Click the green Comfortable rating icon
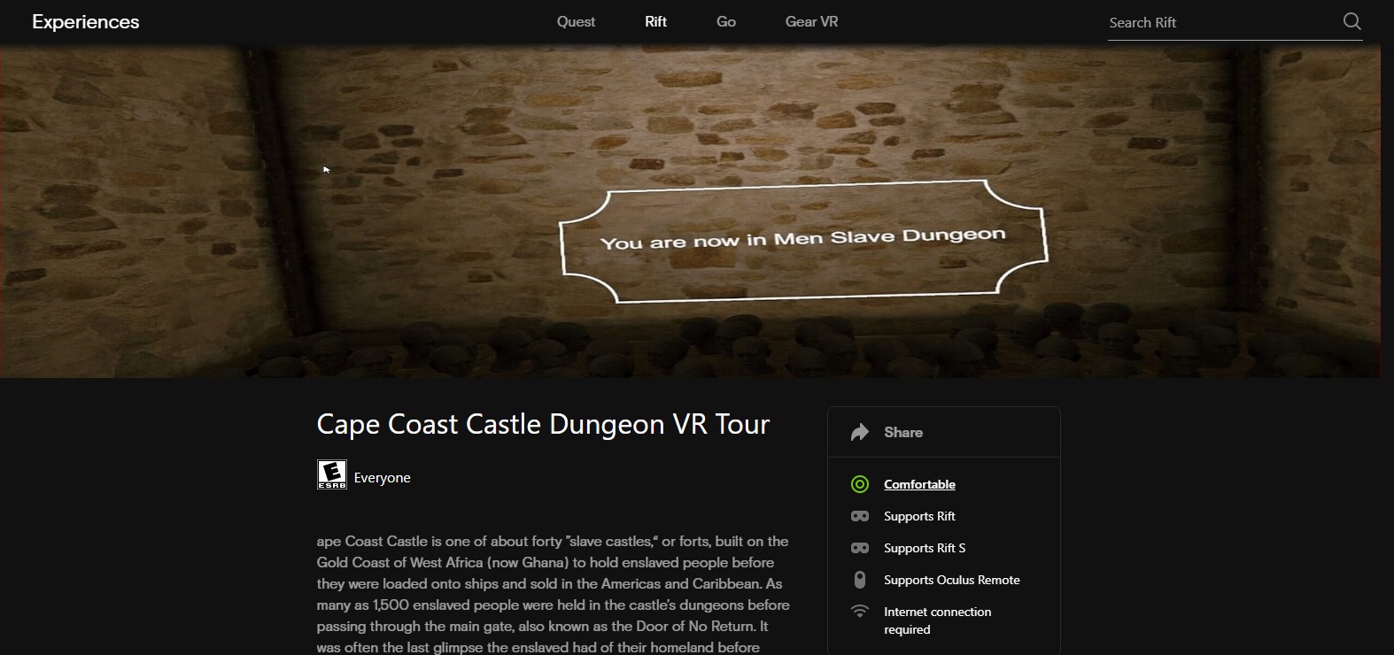The width and height of the screenshot is (1394, 655). coord(860,484)
